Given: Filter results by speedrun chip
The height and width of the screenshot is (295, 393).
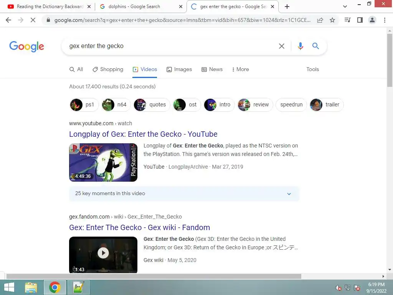Looking at the screenshot, I should point(291,104).
